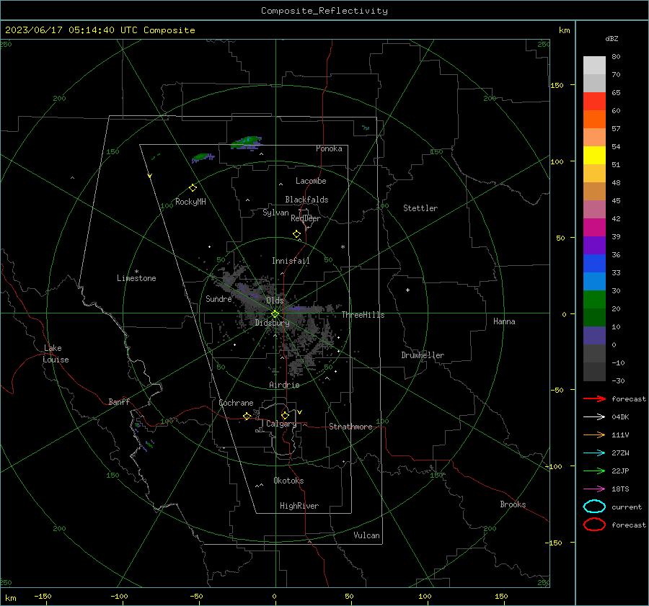Click the Vulcan label
Screen dimensions: 649x606
click(x=366, y=535)
